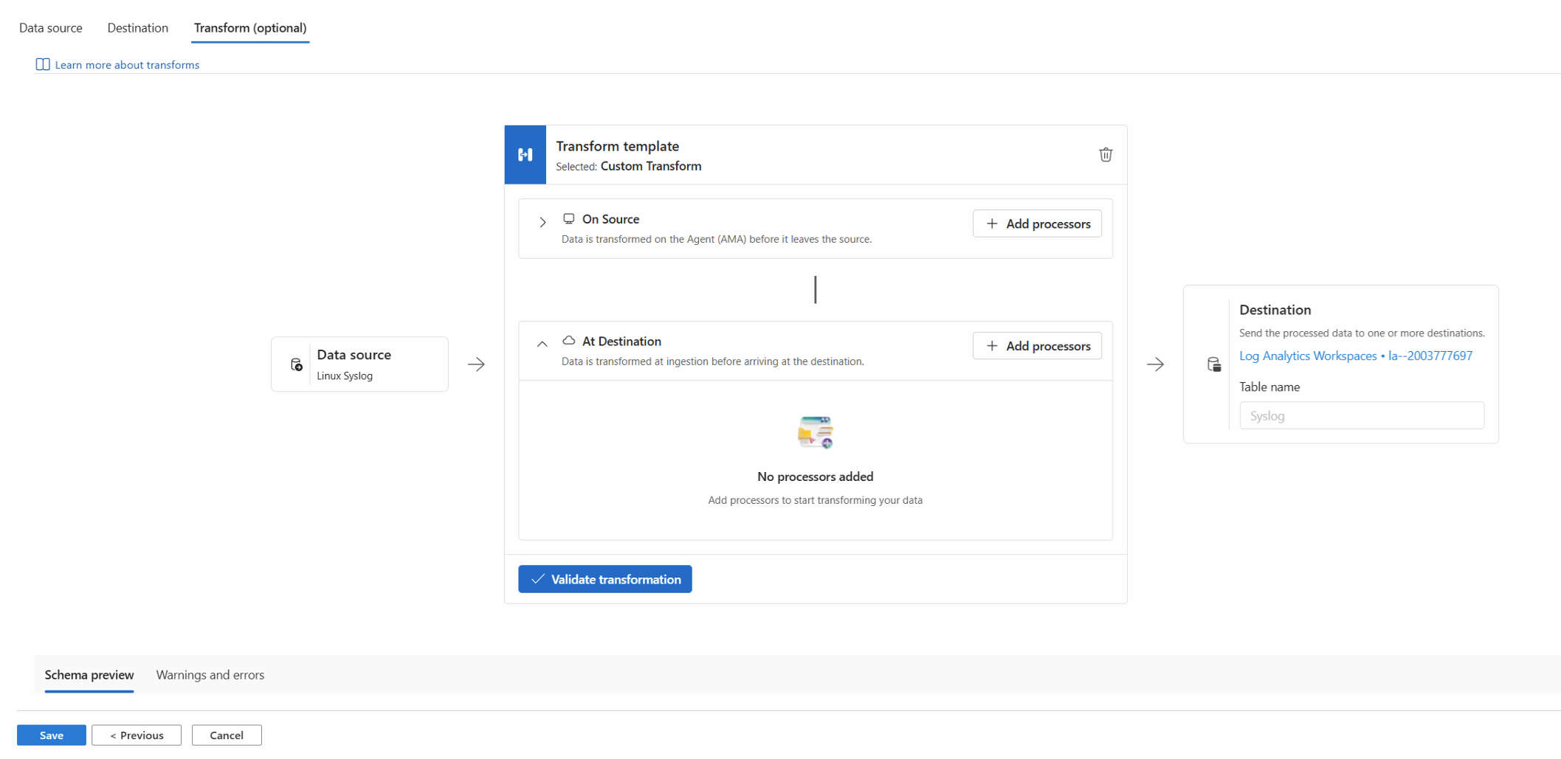This screenshot has width=1561, height=759.
Task: Expand the On Source section chevron
Action: pos(542,222)
